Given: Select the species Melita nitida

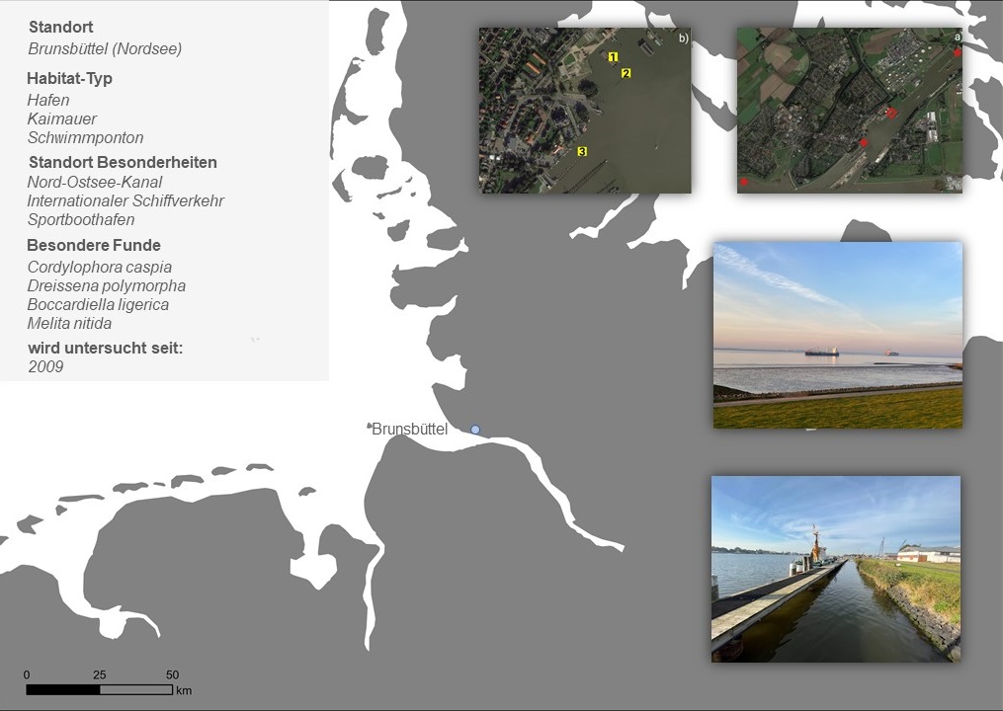Looking at the screenshot, I should (x=69, y=323).
